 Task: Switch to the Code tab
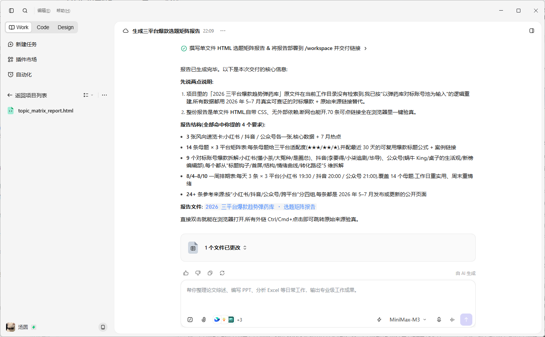pos(43,27)
